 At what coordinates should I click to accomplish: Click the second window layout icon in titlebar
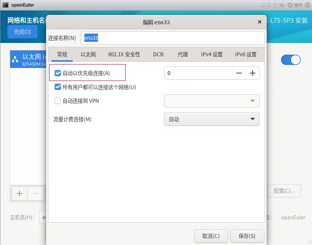269,5
